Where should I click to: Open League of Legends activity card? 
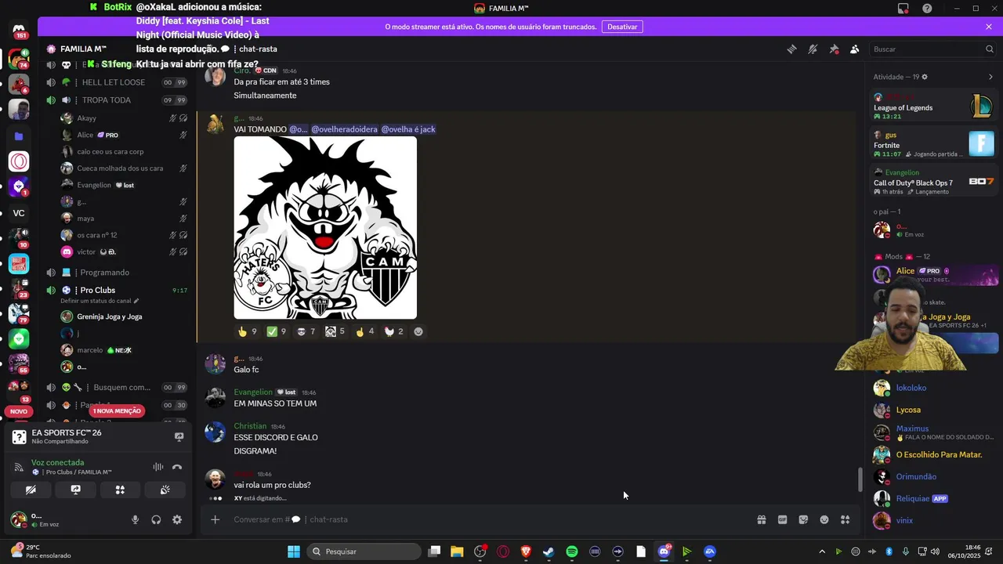tap(934, 106)
